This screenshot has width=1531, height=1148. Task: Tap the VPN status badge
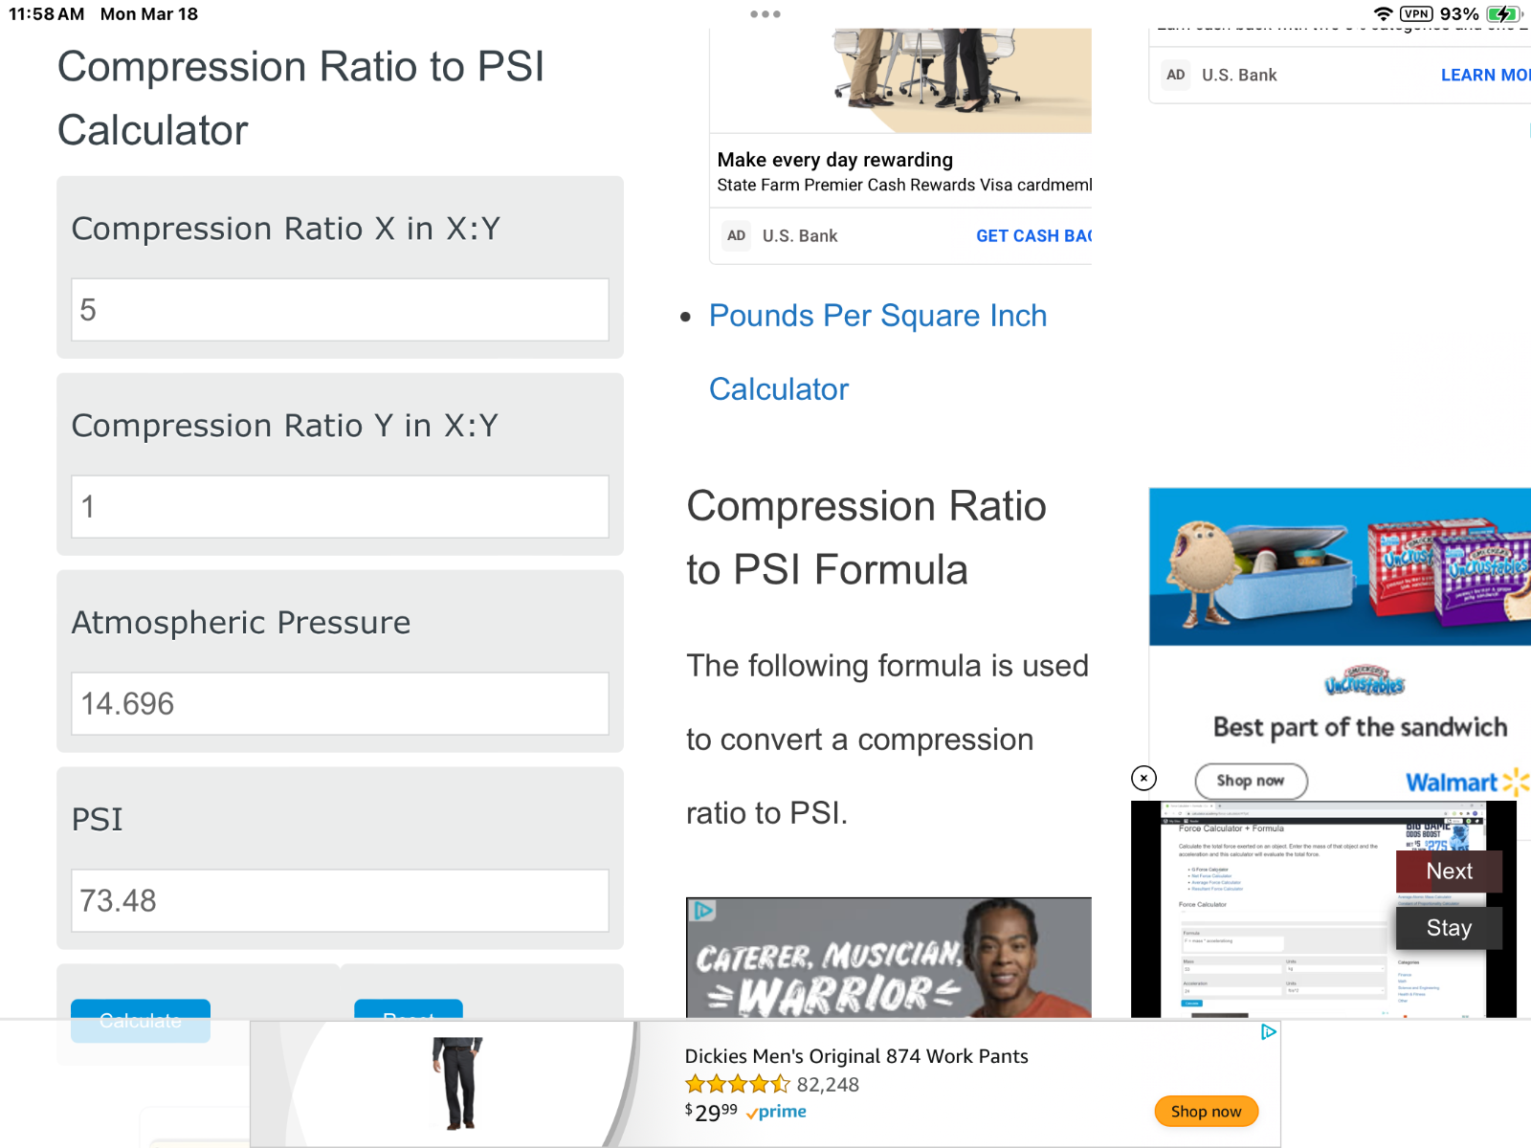[x=1416, y=14]
